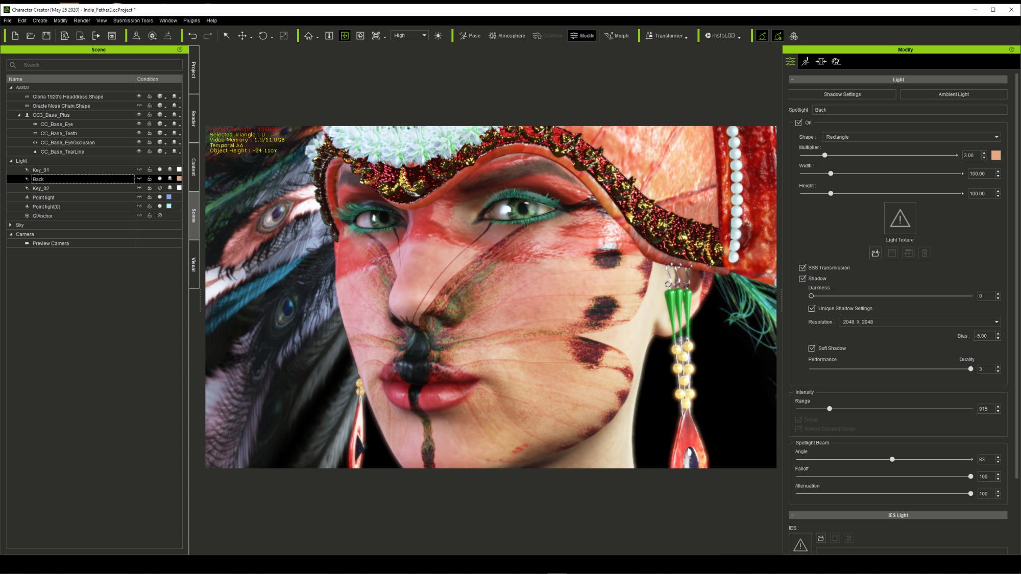Image resolution: width=1021 pixels, height=574 pixels.
Task: Click the load IES file icon
Action: click(821, 538)
